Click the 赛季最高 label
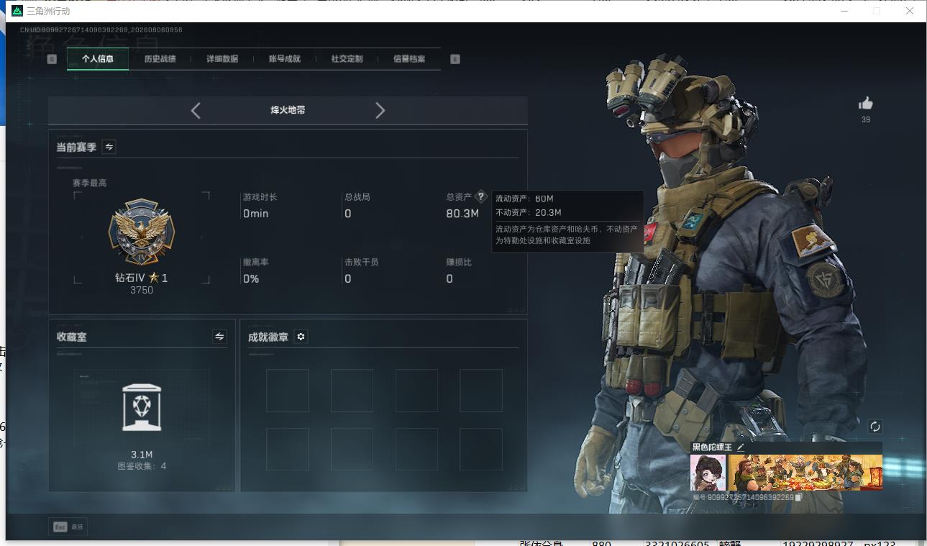This screenshot has width=927, height=546. (89, 183)
